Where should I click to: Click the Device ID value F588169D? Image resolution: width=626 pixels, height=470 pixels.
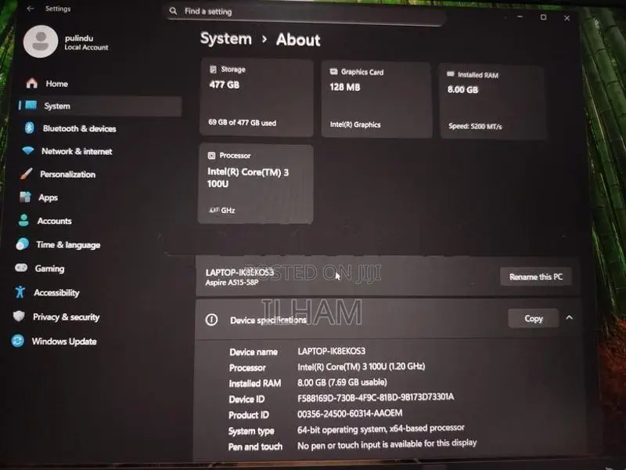pyautogui.click(x=376, y=397)
